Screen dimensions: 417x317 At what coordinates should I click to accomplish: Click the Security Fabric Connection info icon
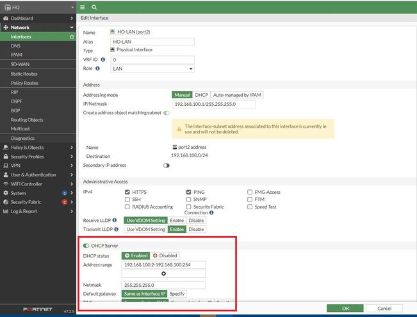click(x=211, y=212)
